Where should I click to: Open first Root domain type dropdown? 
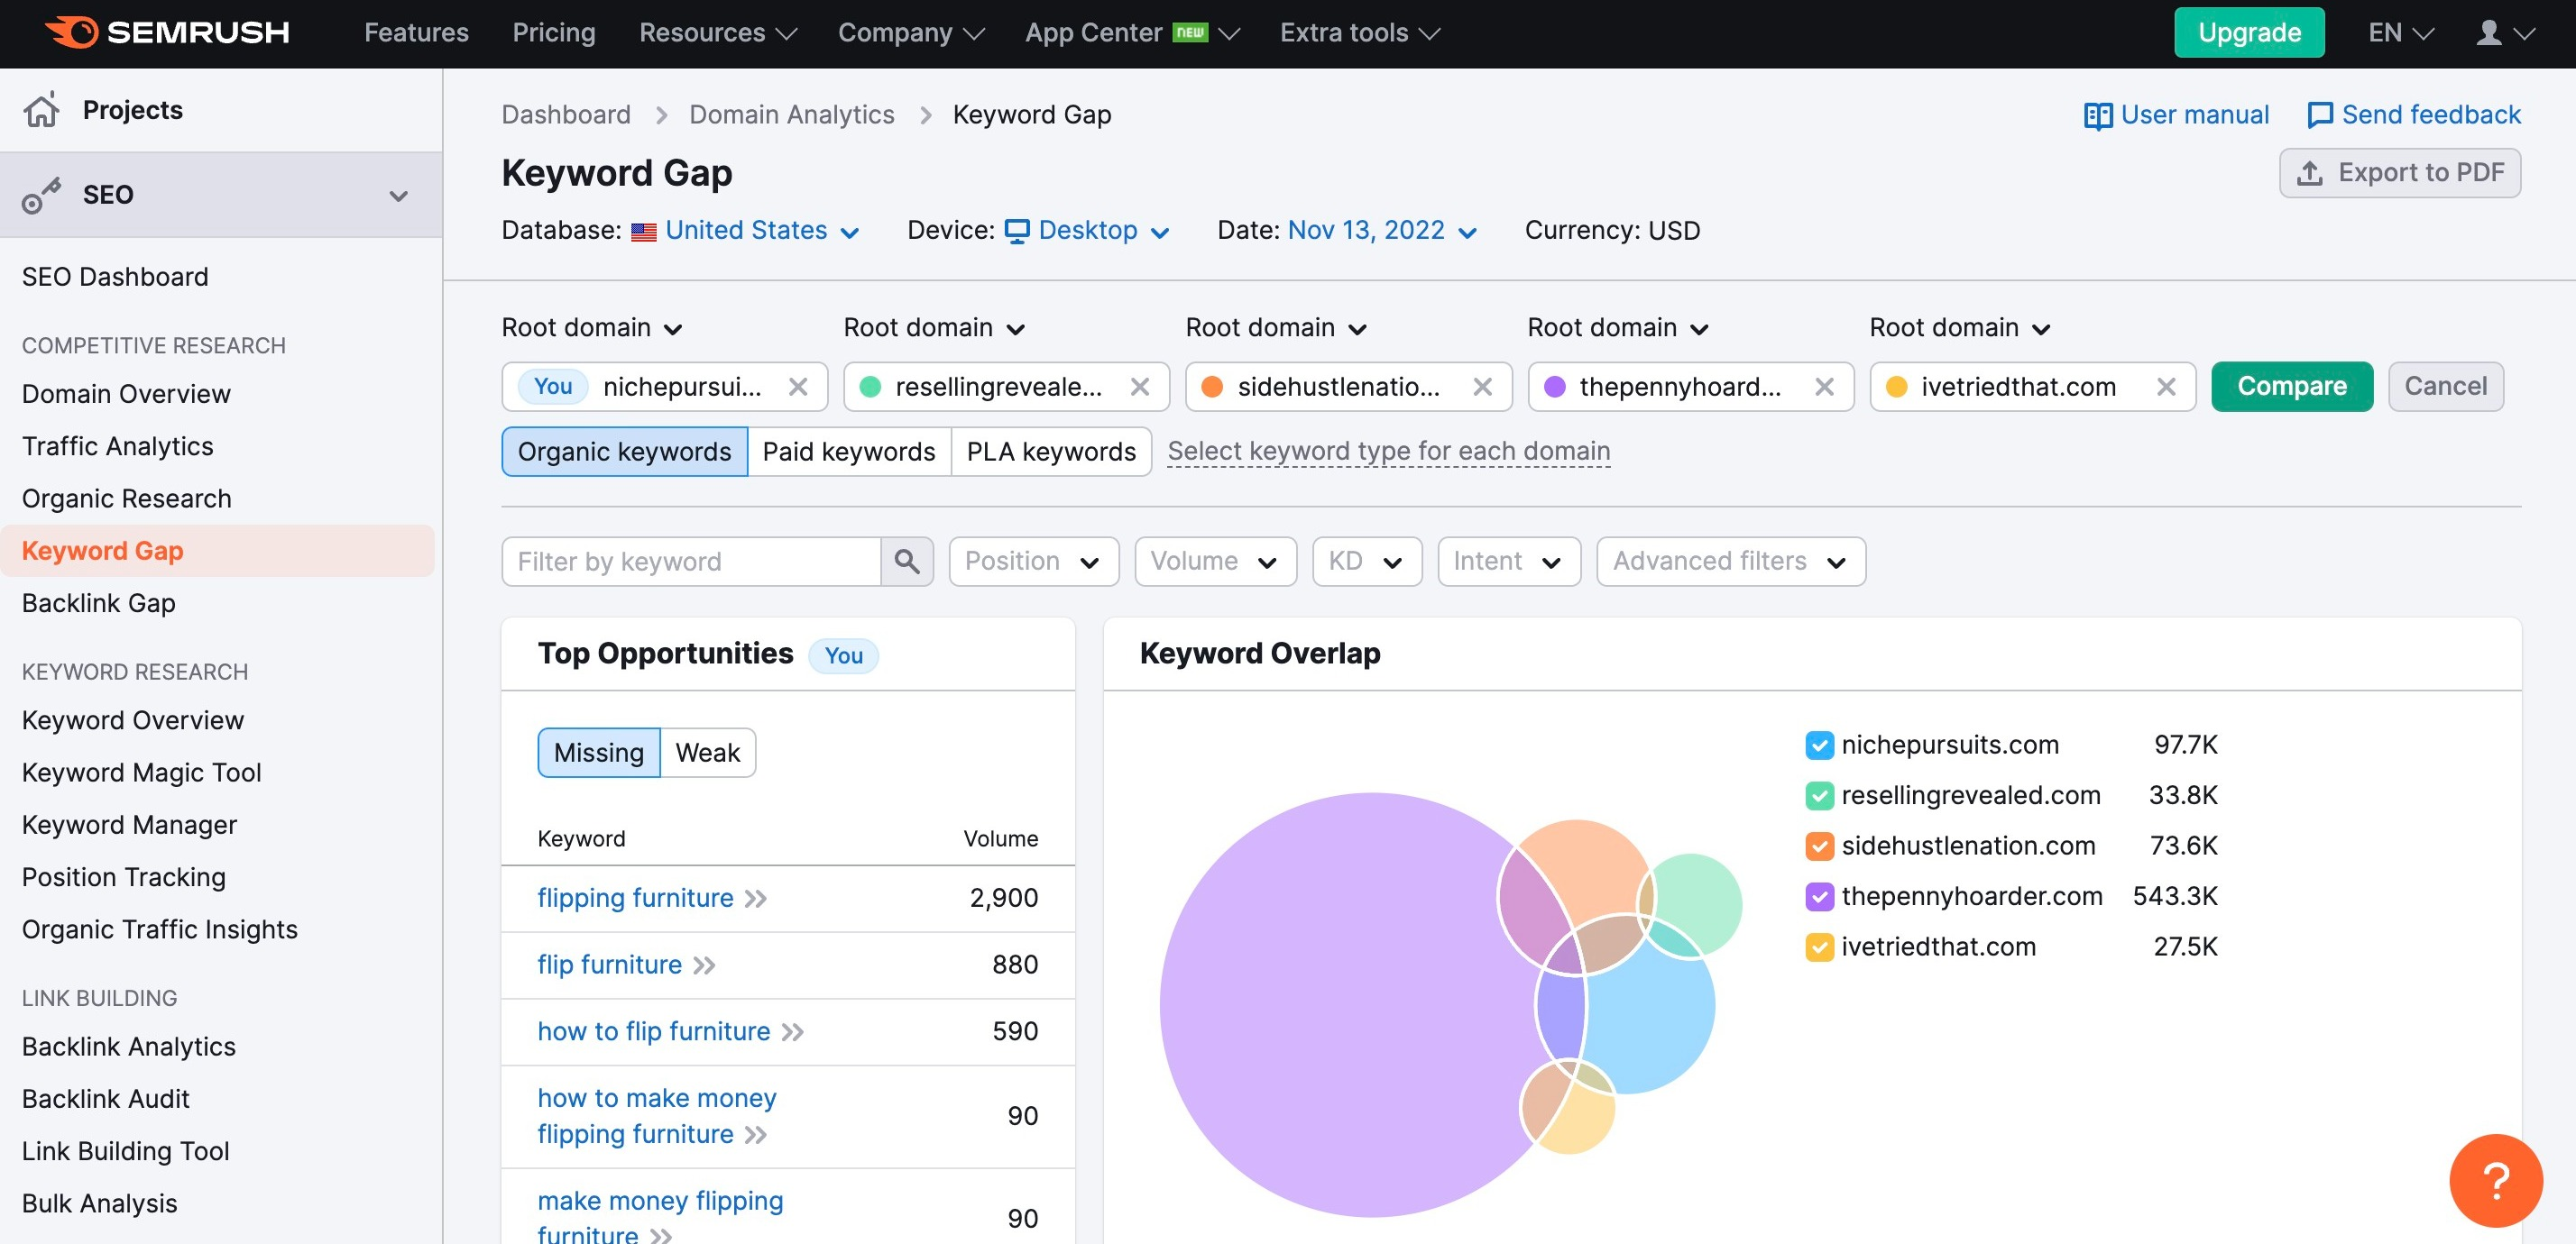592,329
